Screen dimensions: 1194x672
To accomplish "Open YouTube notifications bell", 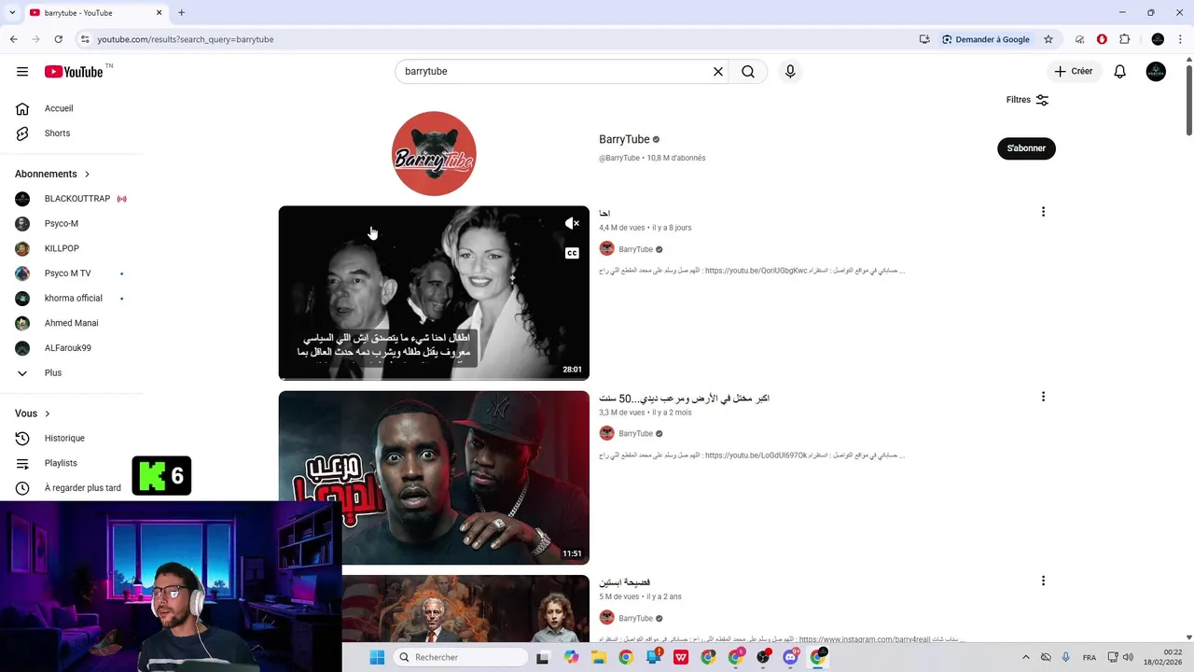I will tap(1120, 72).
